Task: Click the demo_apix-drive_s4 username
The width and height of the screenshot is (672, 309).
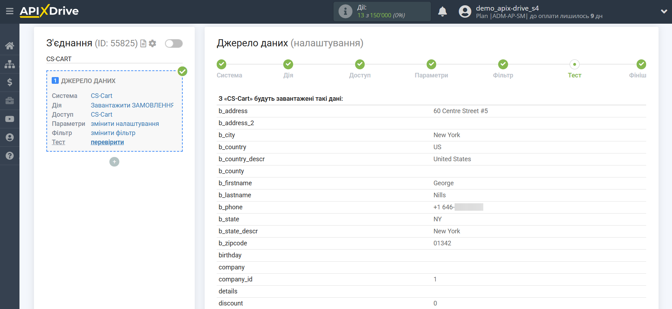Action: [507, 8]
